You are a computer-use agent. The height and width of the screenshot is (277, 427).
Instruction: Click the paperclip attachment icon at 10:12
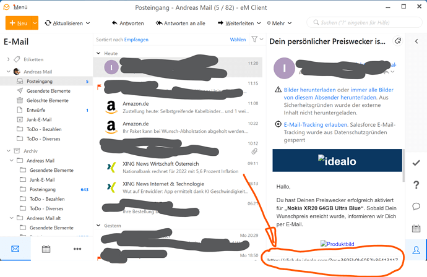tap(254, 151)
